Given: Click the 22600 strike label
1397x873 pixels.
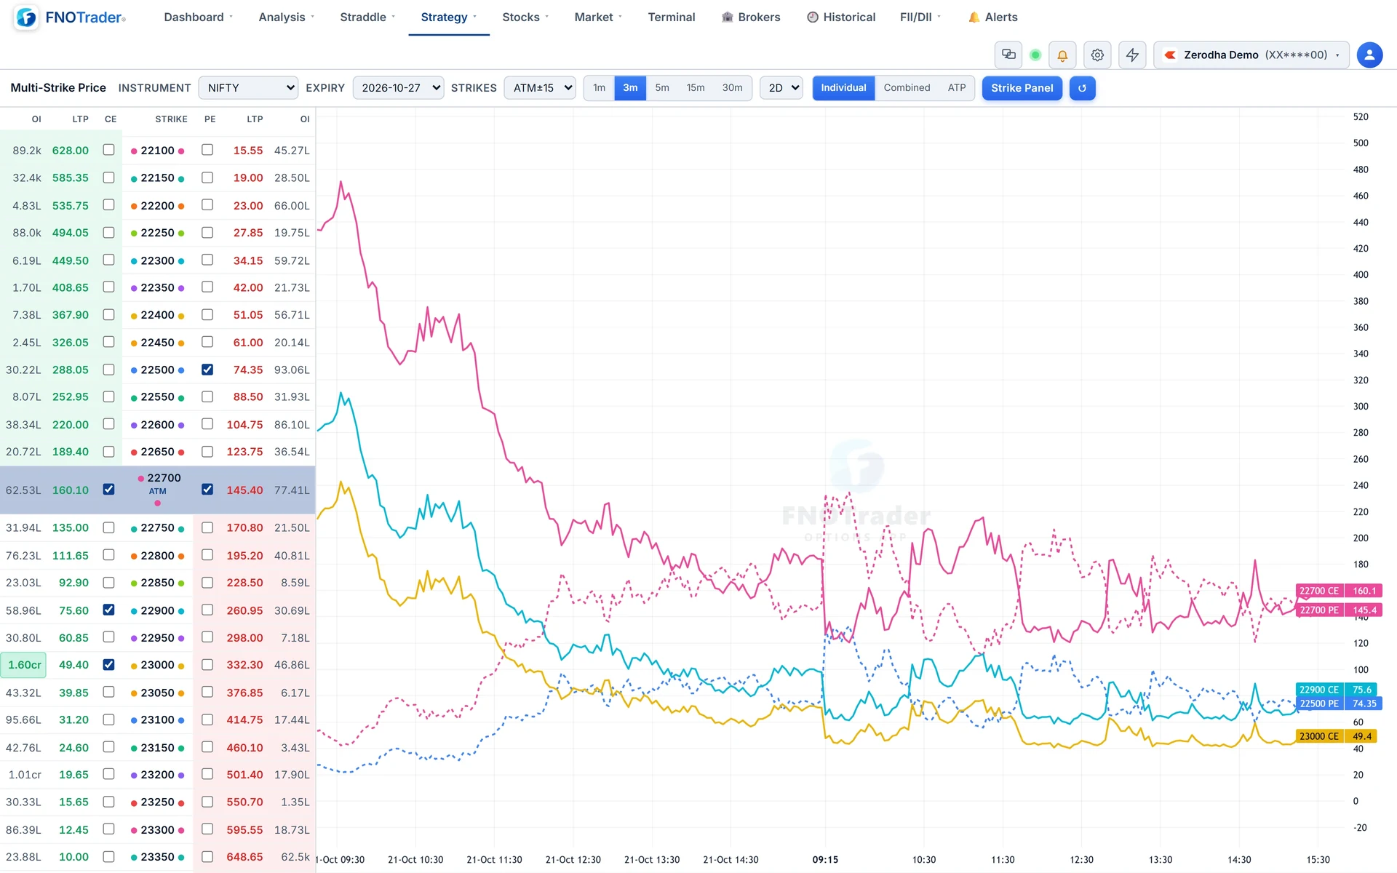Looking at the screenshot, I should 157,425.
